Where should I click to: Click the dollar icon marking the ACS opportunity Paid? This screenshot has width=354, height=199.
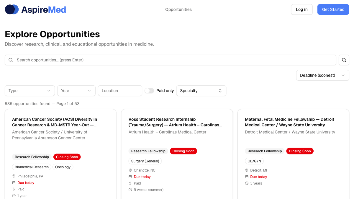coord(14,189)
